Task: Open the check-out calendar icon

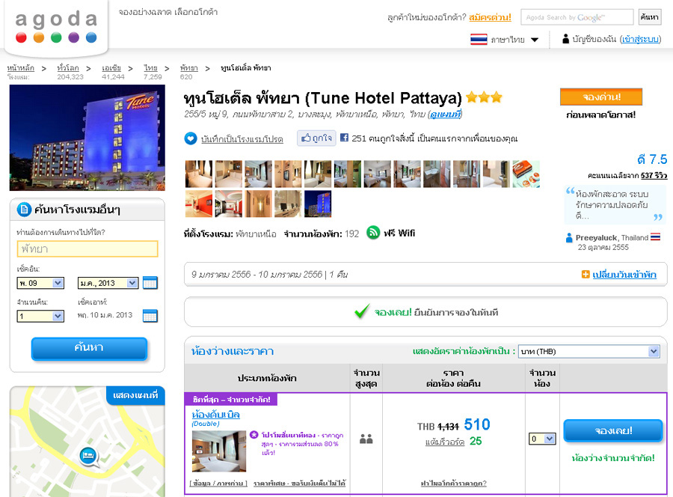Action: [x=150, y=316]
